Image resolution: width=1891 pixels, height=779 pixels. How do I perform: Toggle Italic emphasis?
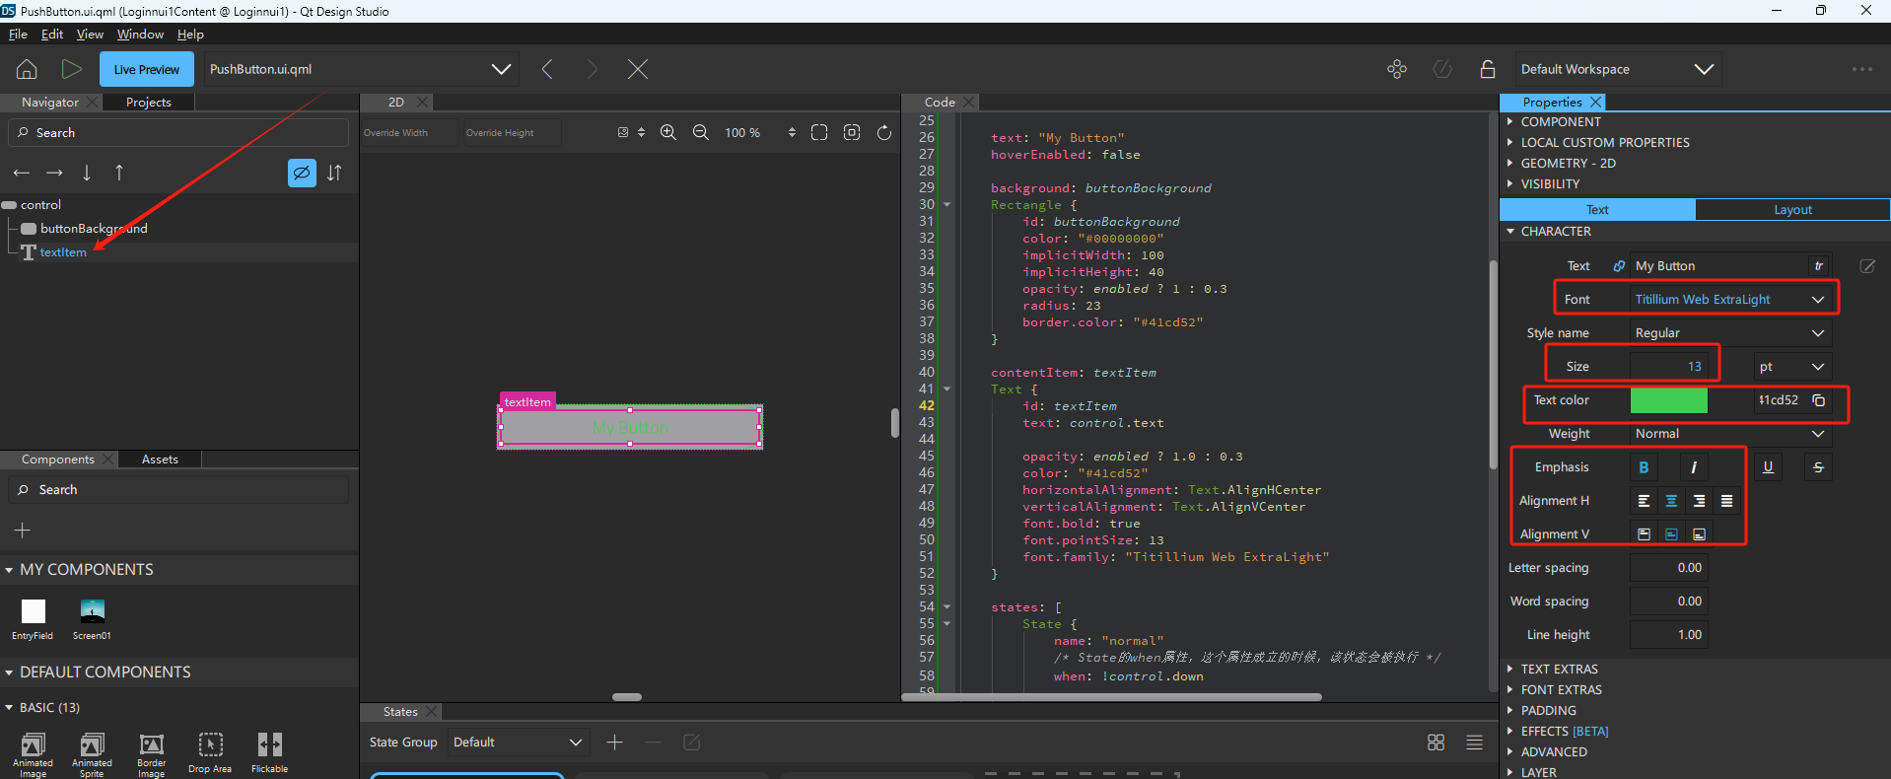pos(1694,467)
